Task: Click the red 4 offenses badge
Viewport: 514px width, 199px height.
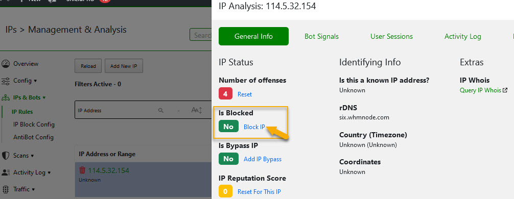Action: click(225, 94)
